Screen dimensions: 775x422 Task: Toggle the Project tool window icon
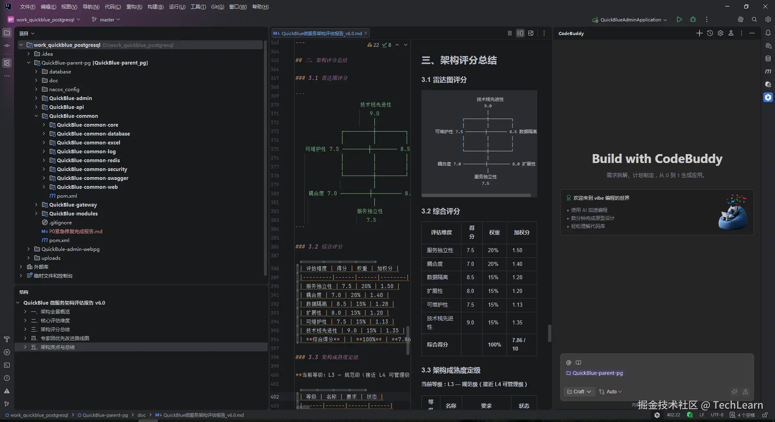coord(7,33)
